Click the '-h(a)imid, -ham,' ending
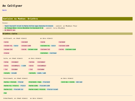 pyautogui.click(x=35, y=82)
